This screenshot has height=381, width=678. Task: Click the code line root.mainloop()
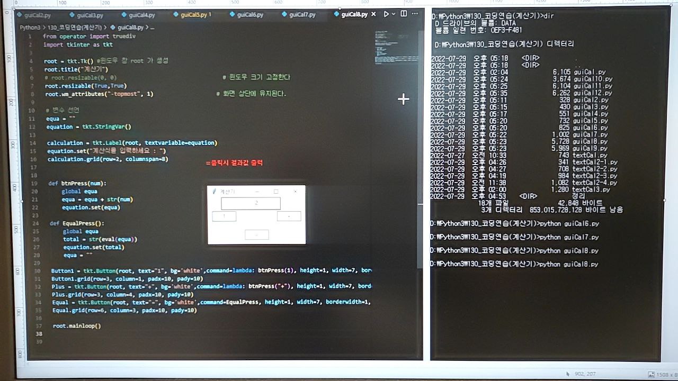coord(77,326)
